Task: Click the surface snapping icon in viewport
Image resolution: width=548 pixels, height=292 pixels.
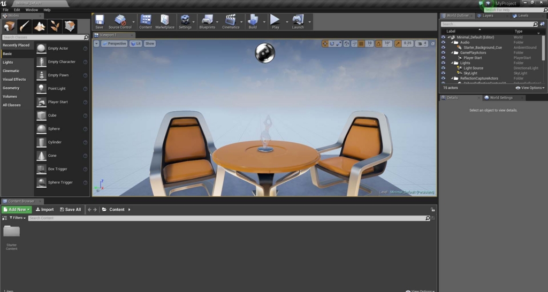Action: [354, 44]
